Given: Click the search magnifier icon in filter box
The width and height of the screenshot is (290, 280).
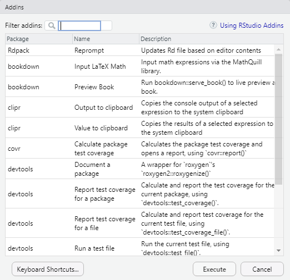Looking at the screenshot, I should point(52,26).
